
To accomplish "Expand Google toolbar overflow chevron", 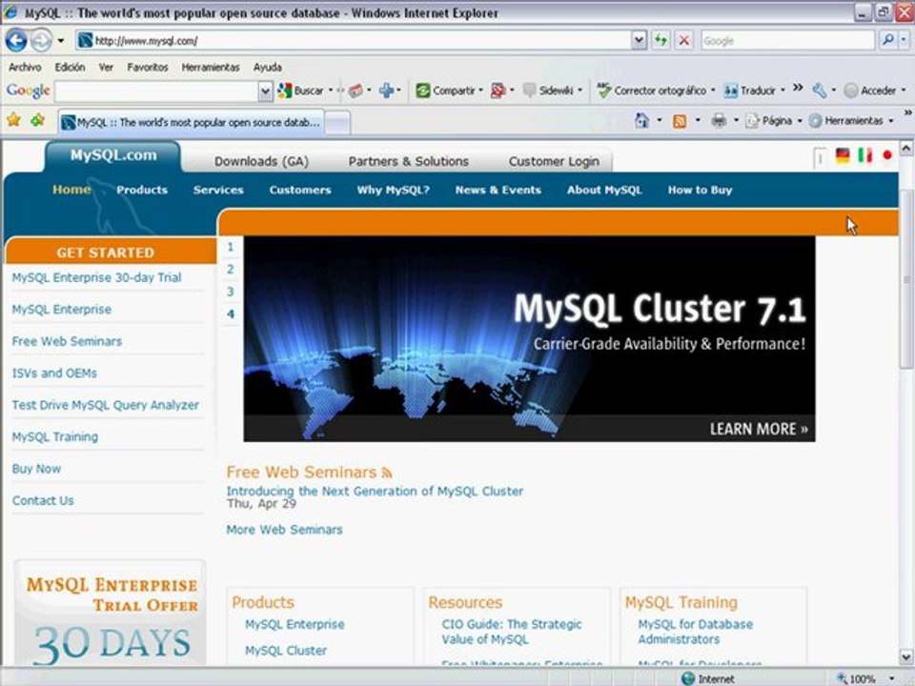I will point(798,88).
